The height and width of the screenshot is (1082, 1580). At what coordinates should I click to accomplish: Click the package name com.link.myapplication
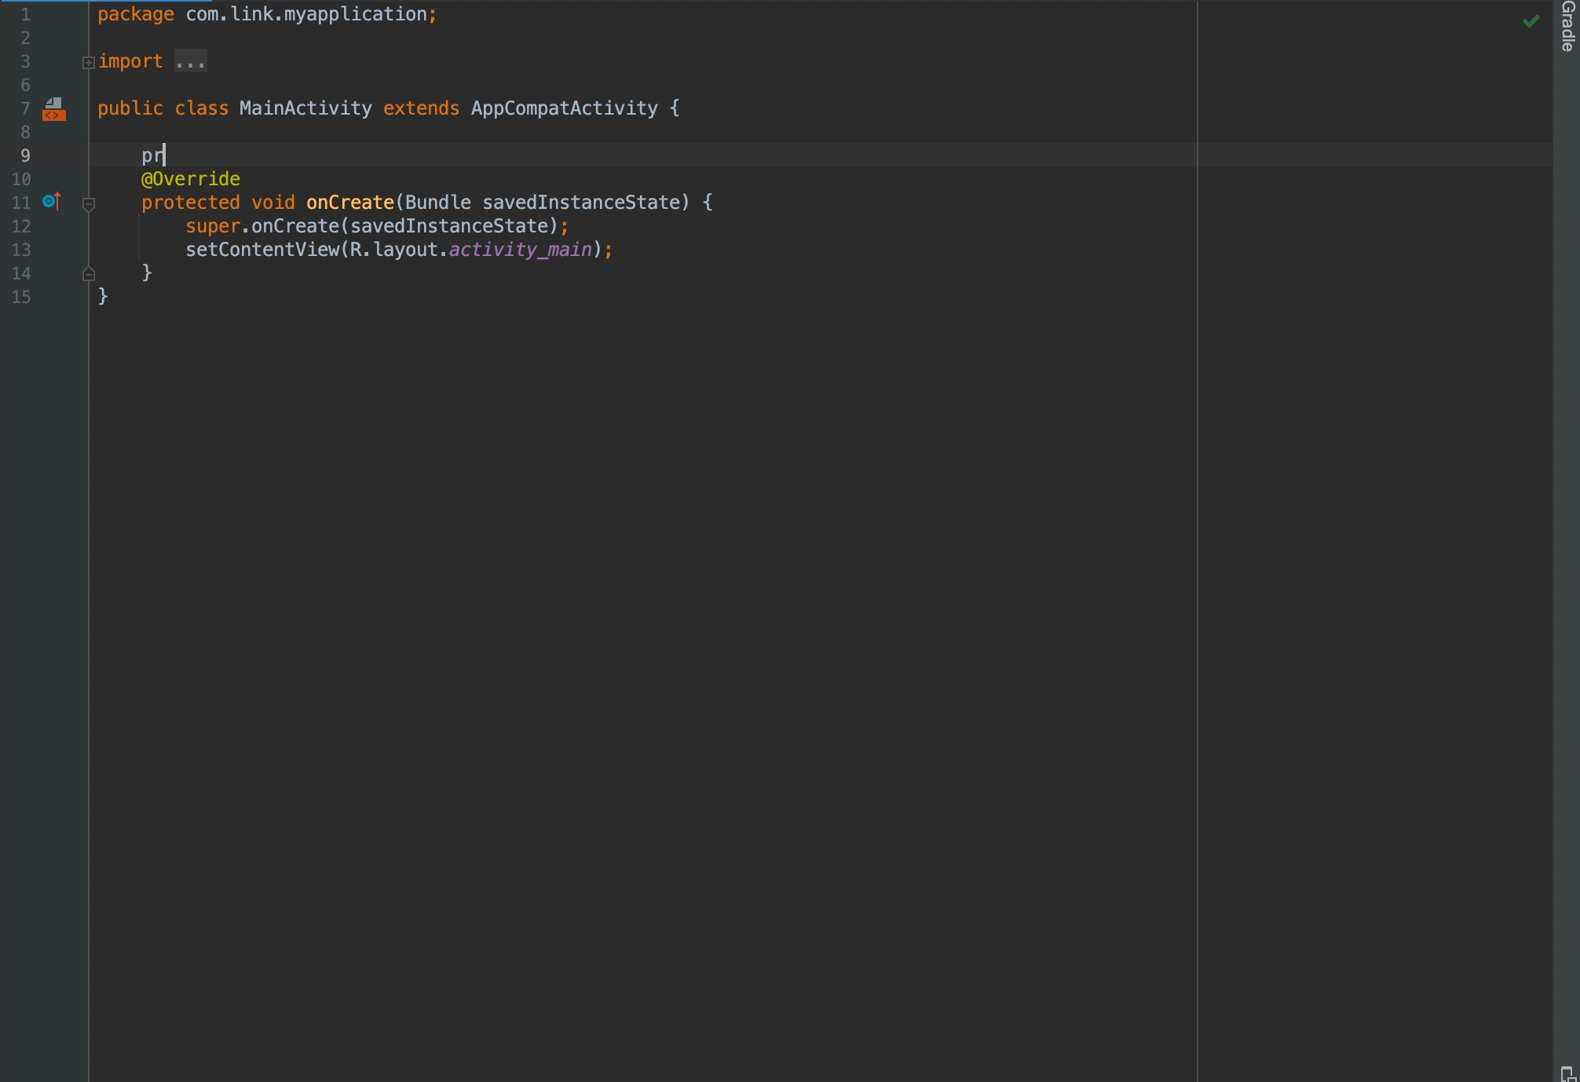pos(306,14)
